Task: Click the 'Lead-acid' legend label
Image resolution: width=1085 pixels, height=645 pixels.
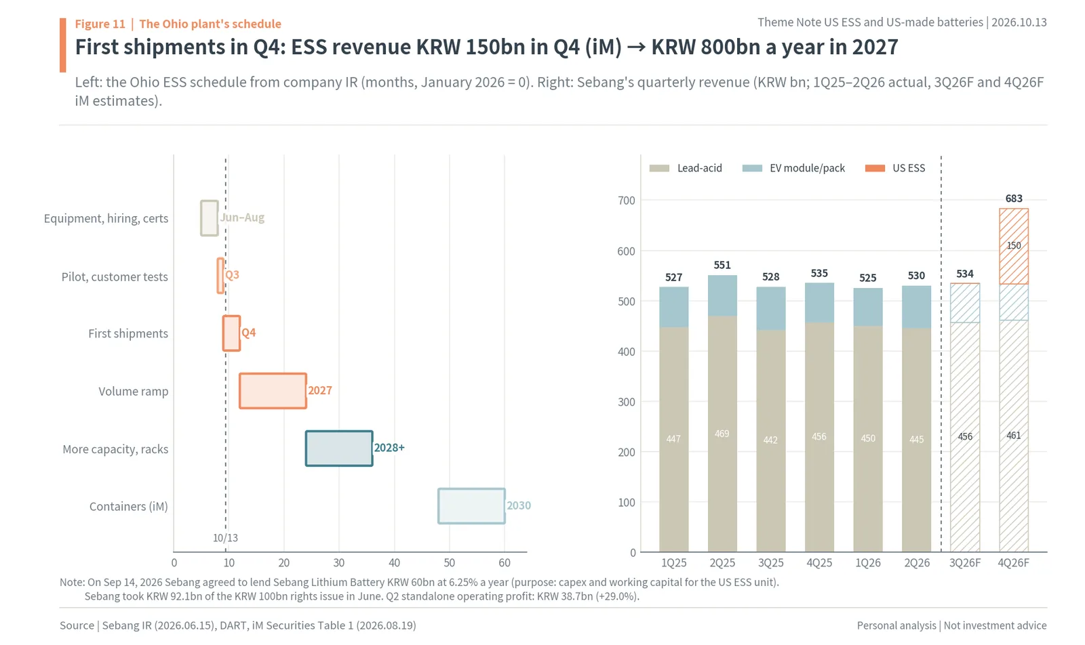Action: point(700,168)
